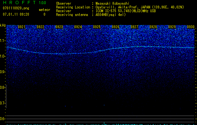Viewport: 197px width, 125px height.
Task: Click the 0927 time marker
Action: pyautogui.click(x=134, y=27)
